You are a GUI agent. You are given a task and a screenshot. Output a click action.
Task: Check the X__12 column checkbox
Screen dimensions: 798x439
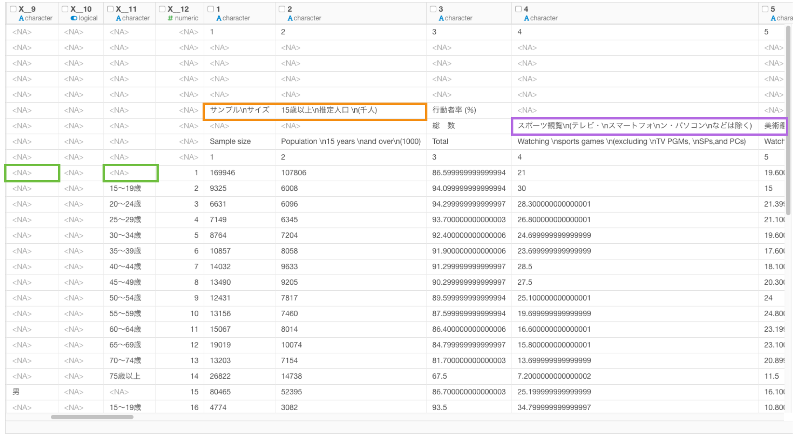tap(162, 9)
